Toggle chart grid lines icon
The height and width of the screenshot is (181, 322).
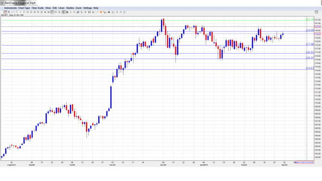[67, 12]
